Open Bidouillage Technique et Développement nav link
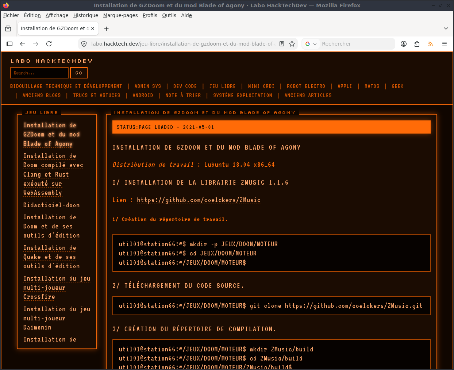454x370 pixels. coord(66,86)
